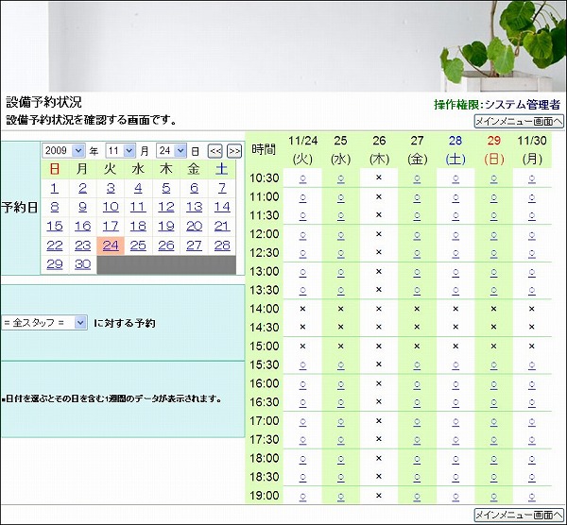
Task: Reserve 19:00 slot on 11/24 (火)
Action: [x=302, y=497]
